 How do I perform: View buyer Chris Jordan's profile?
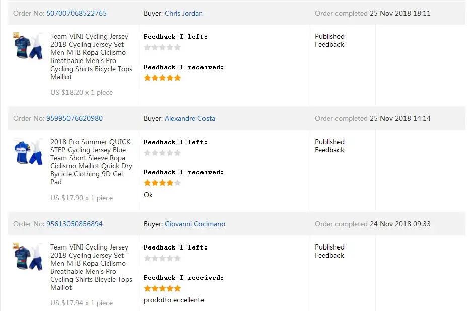184,13
